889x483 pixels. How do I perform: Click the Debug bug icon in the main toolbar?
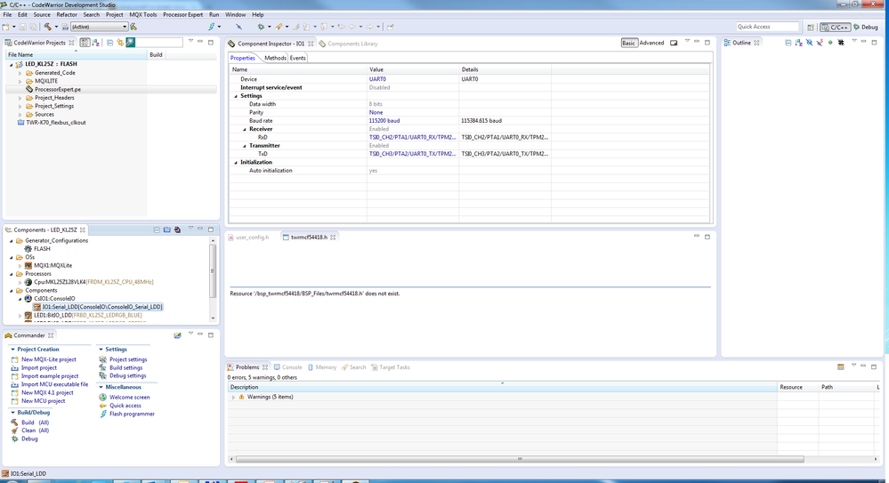[261, 27]
